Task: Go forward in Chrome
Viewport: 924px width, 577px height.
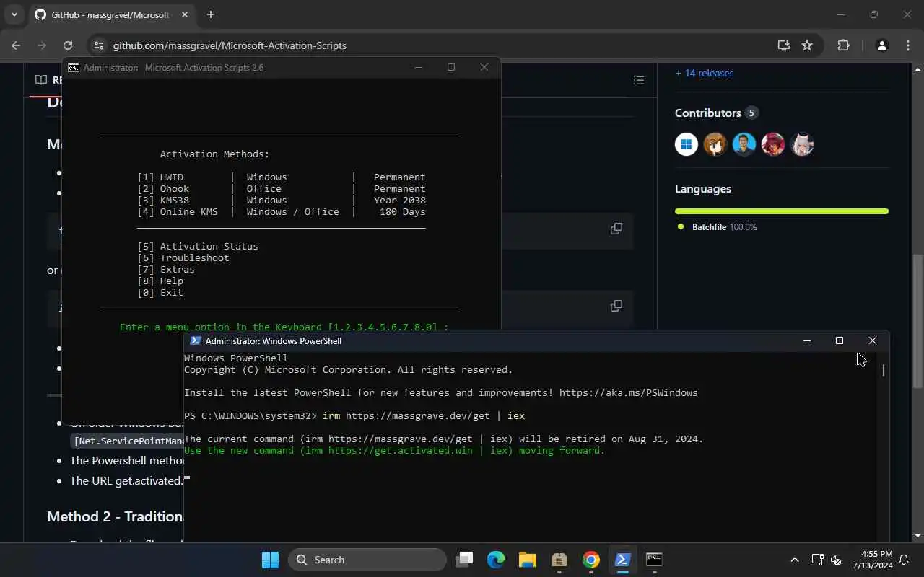Action: [x=42, y=45]
